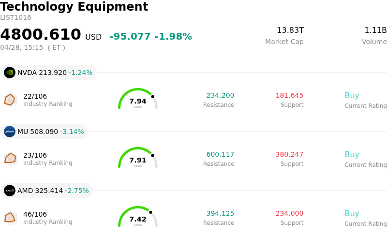This screenshot has width=387, height=236.
Task: Open the NVDA 213.920 ticker chip
Action: [x=48, y=73]
